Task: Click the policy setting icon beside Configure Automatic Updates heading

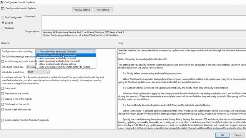Action: point(3,8)
